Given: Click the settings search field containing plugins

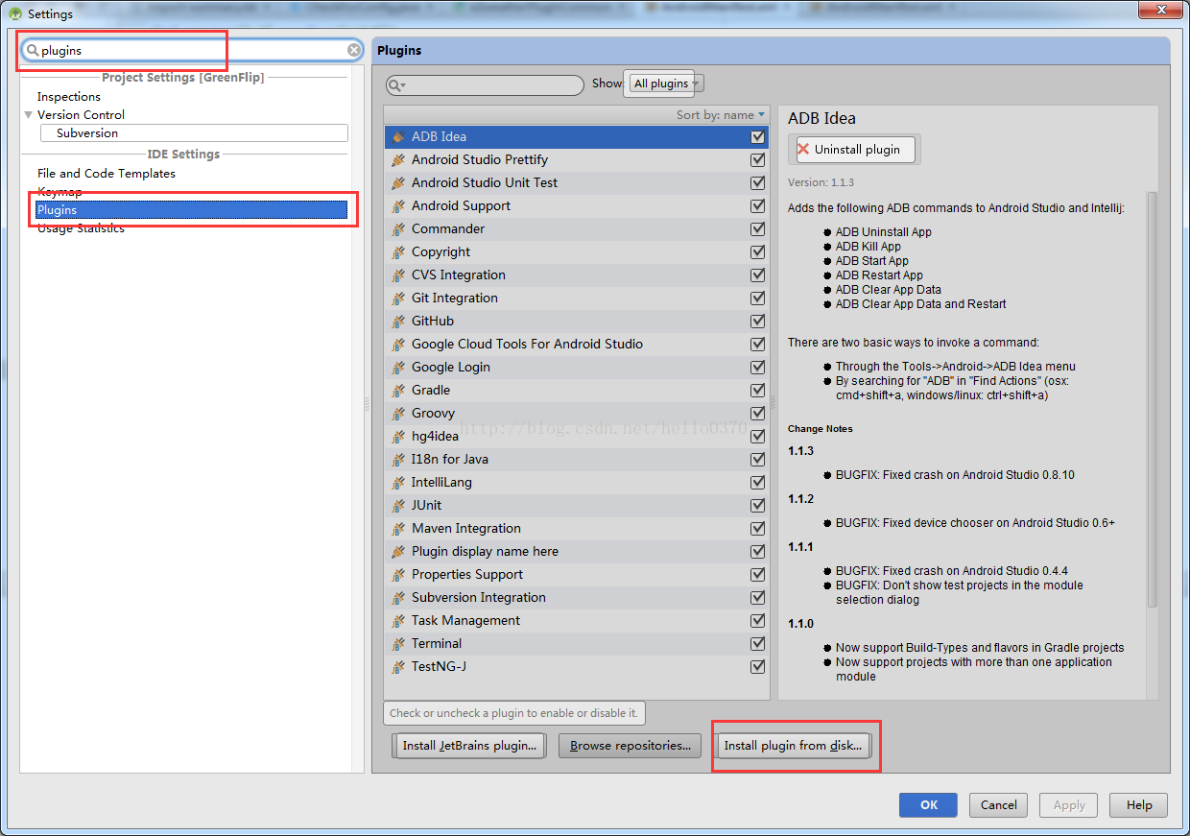Looking at the screenshot, I should click(x=194, y=50).
